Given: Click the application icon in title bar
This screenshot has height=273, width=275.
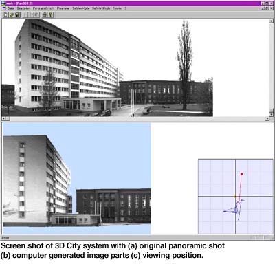Looking at the screenshot, I should click(3, 3).
